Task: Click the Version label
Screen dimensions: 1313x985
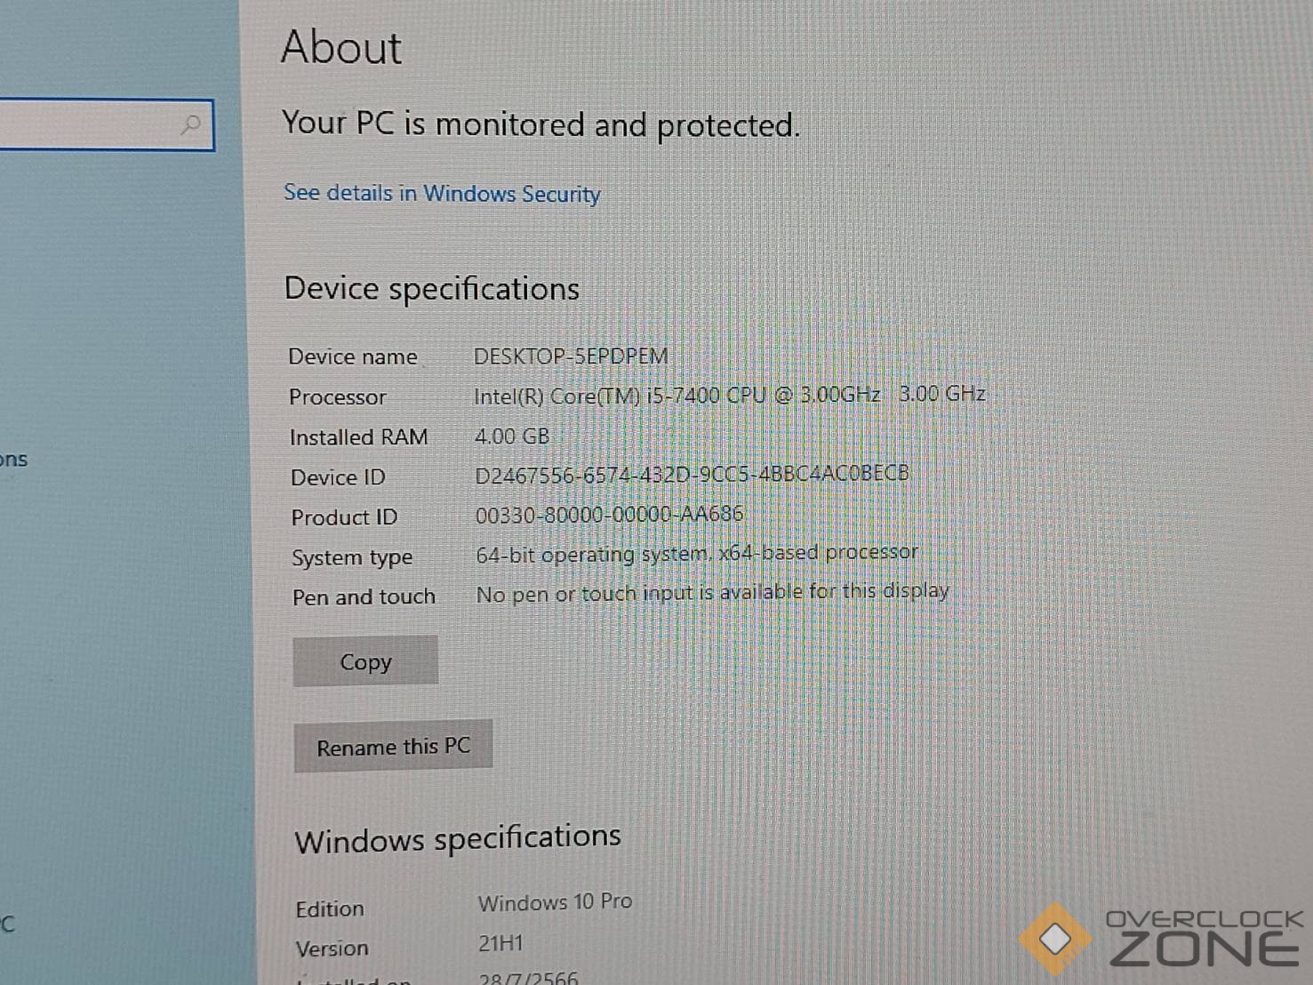Action: (x=332, y=949)
